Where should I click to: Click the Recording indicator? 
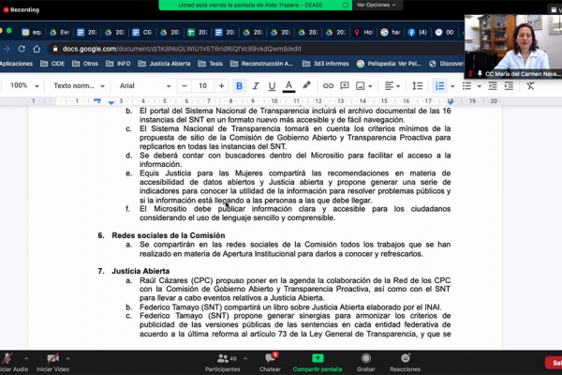coord(22,9)
